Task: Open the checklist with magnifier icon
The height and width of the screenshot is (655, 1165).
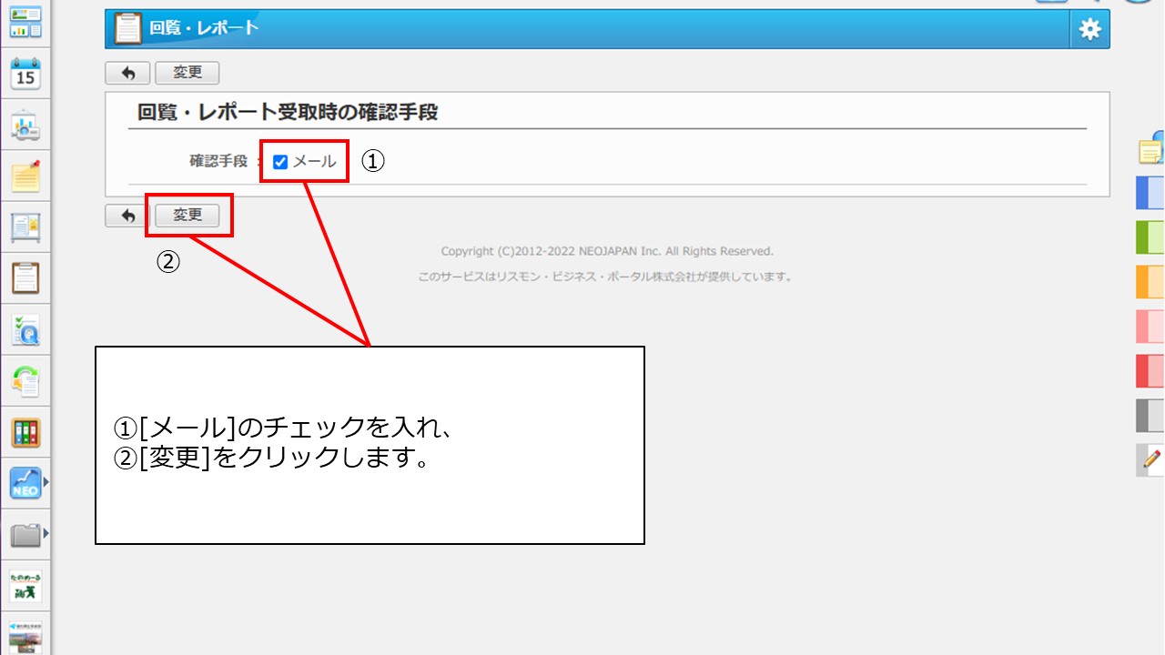Action: (25, 329)
